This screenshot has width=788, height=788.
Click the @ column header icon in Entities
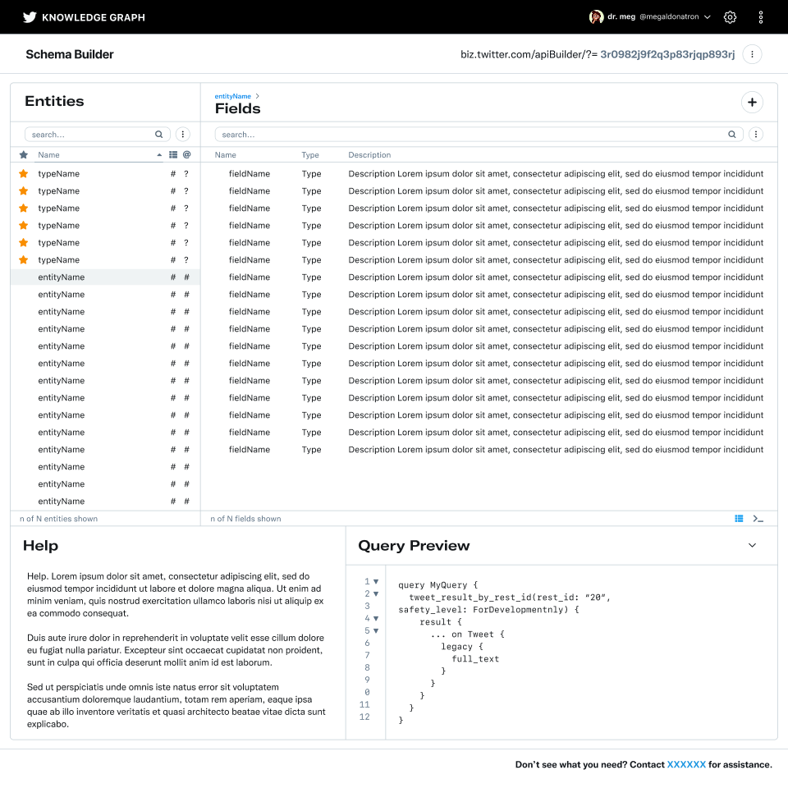(186, 154)
